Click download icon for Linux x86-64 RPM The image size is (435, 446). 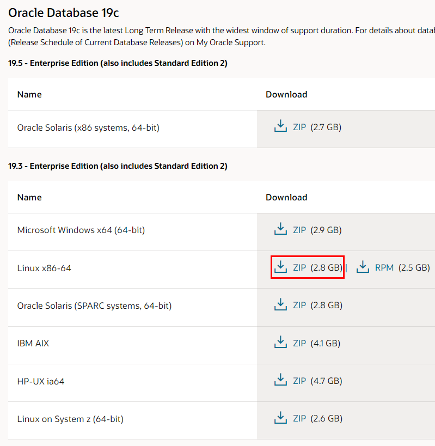(363, 266)
